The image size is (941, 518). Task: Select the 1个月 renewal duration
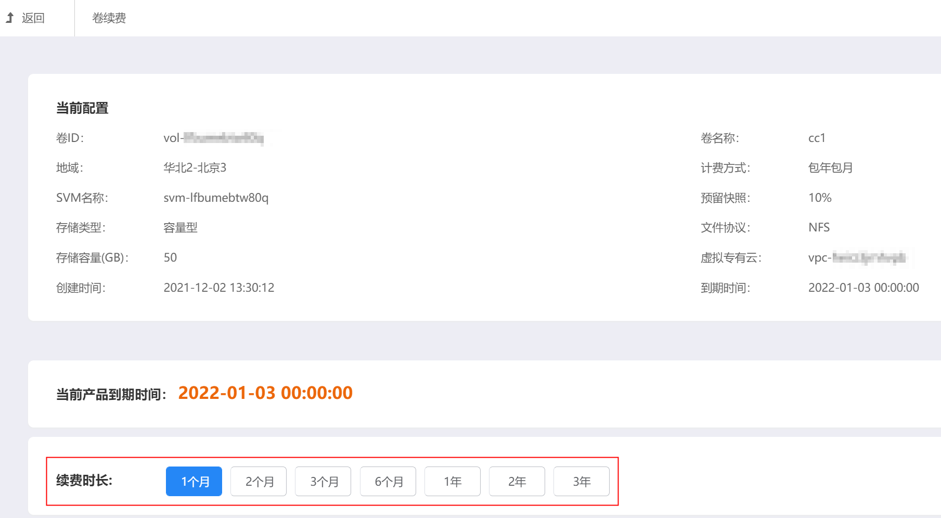194,482
